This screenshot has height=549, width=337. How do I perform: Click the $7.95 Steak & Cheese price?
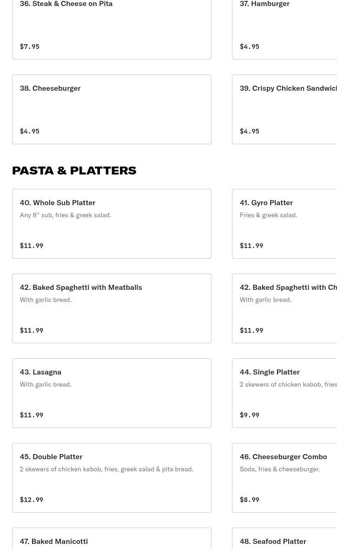pyautogui.click(x=30, y=47)
